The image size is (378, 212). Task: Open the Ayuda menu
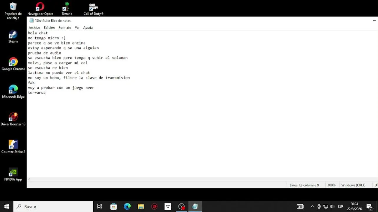tap(88, 27)
